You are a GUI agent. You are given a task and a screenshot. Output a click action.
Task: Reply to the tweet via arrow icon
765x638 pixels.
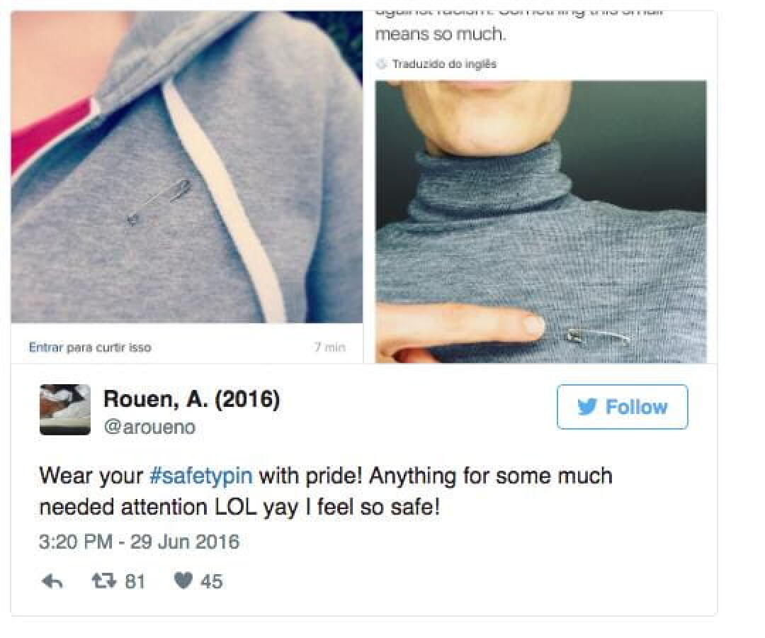pos(52,581)
